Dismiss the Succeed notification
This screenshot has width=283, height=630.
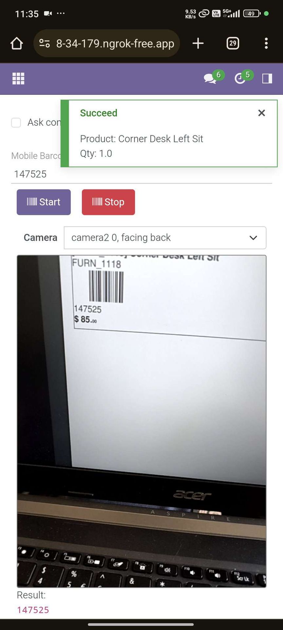coord(261,113)
